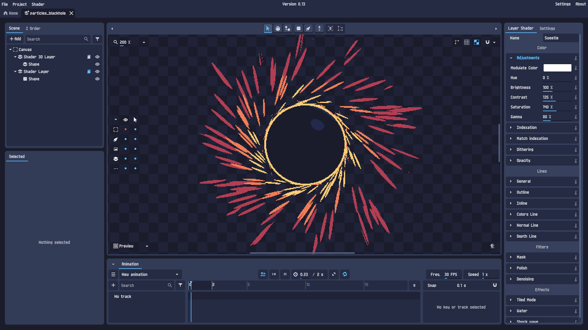This screenshot has height=330, width=588.
Task: Collapse the Adjustments section
Action: click(511, 58)
